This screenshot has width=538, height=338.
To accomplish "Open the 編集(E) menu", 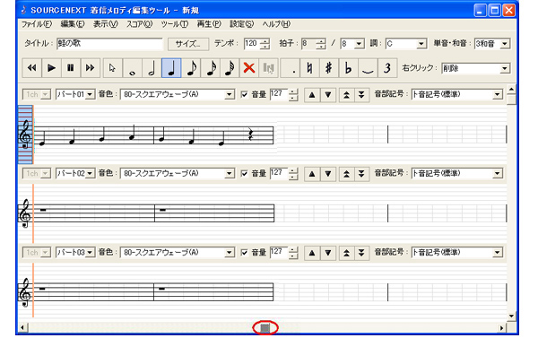I will 73,24.
